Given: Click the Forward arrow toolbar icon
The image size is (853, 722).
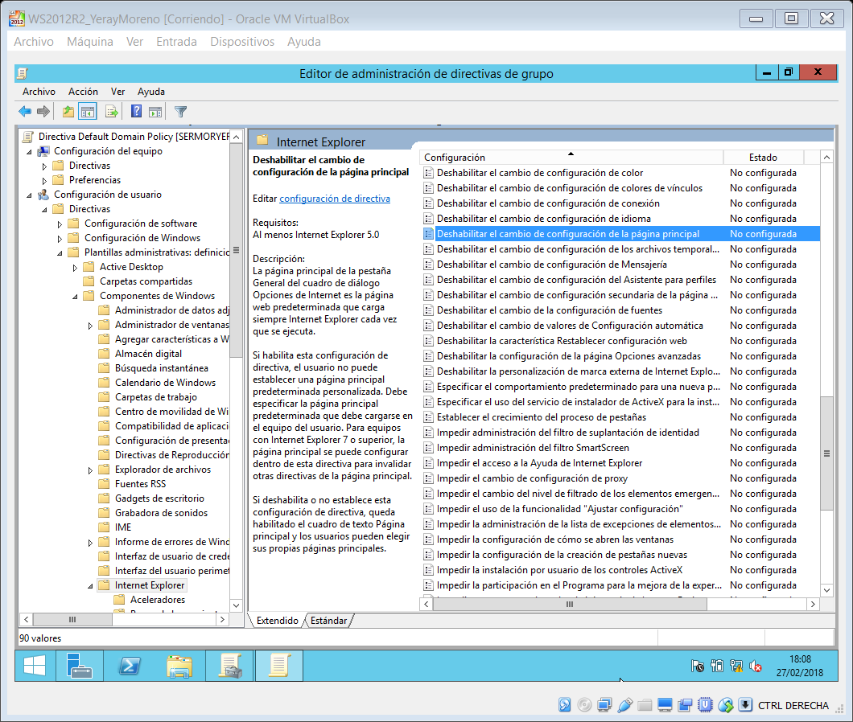Looking at the screenshot, I should point(43,112).
